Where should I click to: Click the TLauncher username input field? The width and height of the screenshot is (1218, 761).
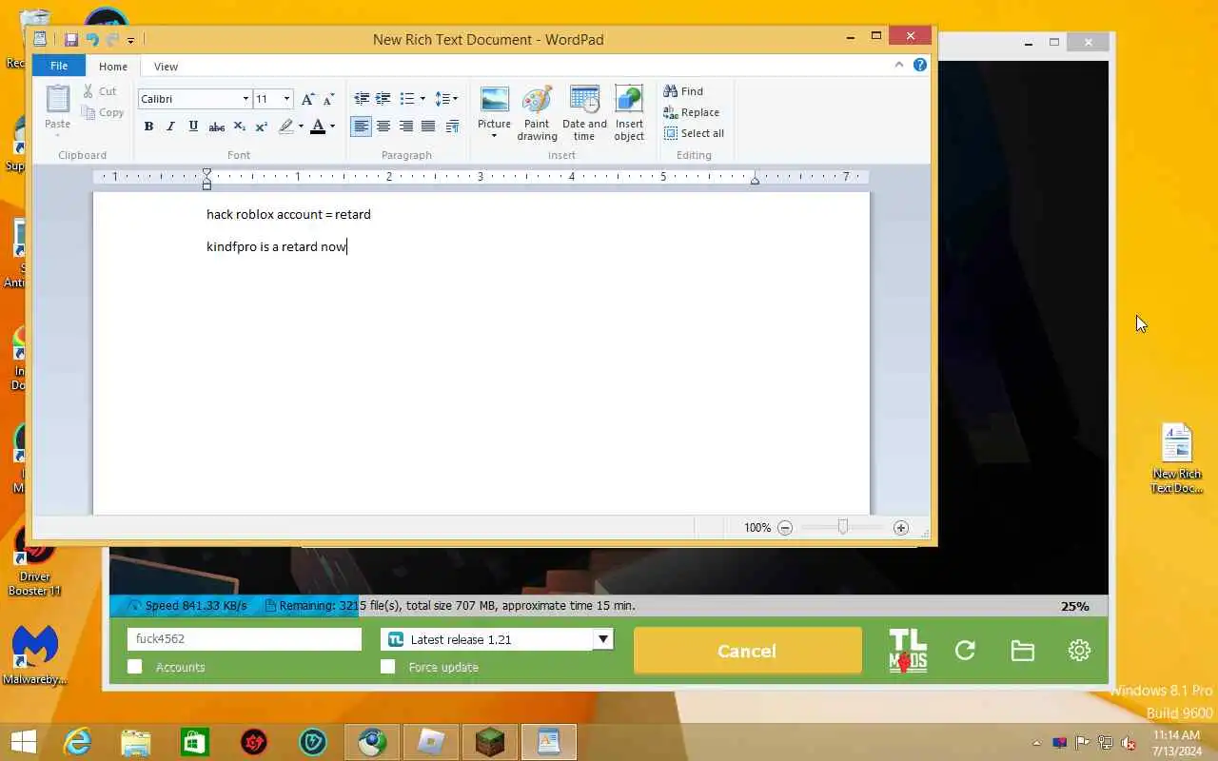click(x=245, y=639)
